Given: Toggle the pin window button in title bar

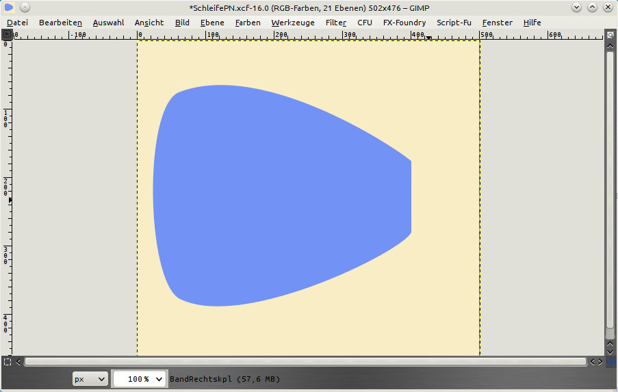Looking at the screenshot, I should click(25, 8).
